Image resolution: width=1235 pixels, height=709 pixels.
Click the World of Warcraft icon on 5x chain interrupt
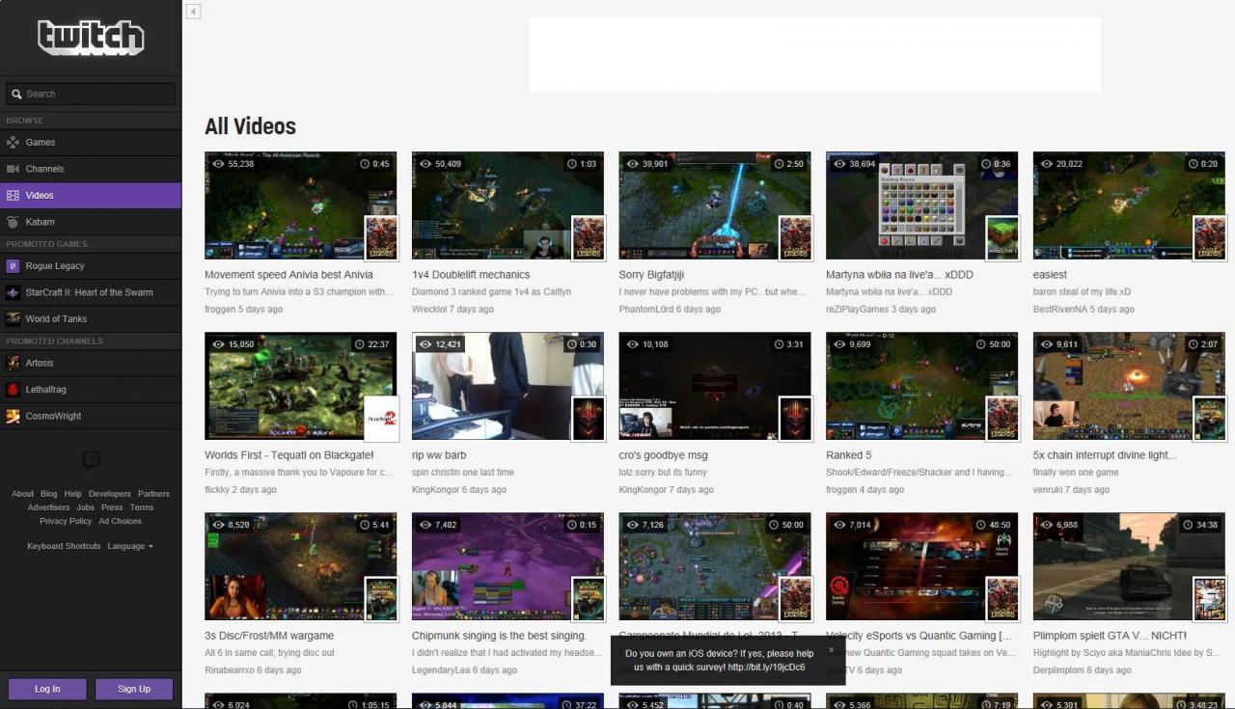point(1210,418)
